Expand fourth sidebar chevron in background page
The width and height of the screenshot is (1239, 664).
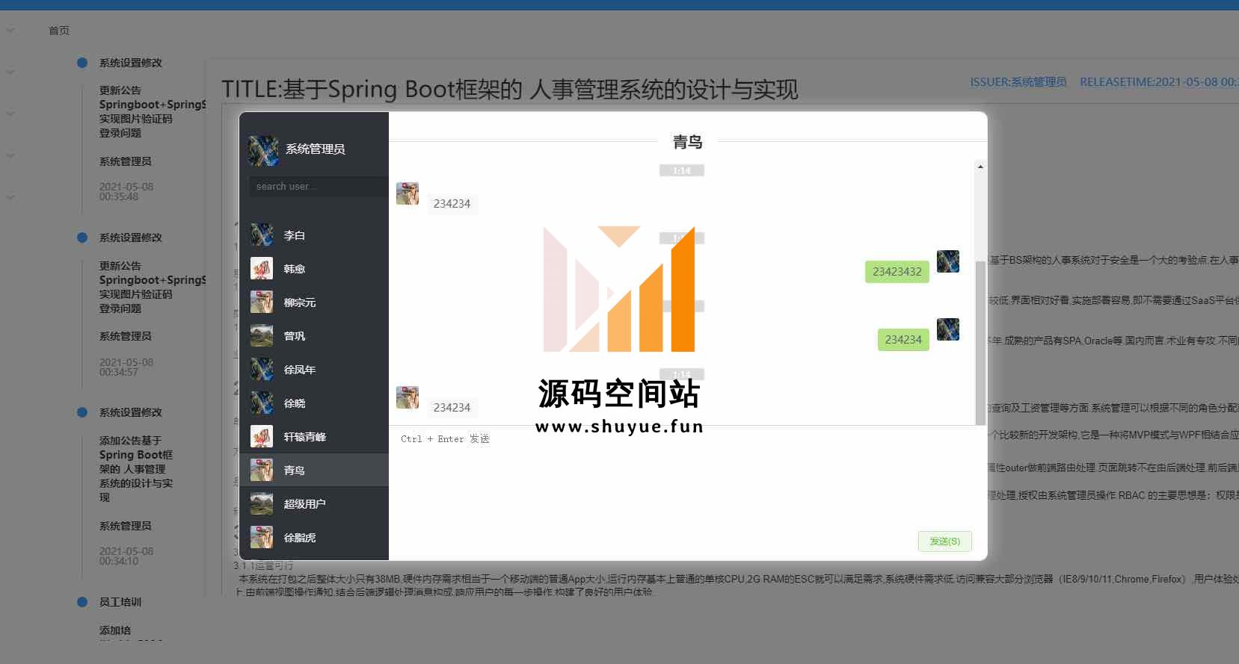10,156
